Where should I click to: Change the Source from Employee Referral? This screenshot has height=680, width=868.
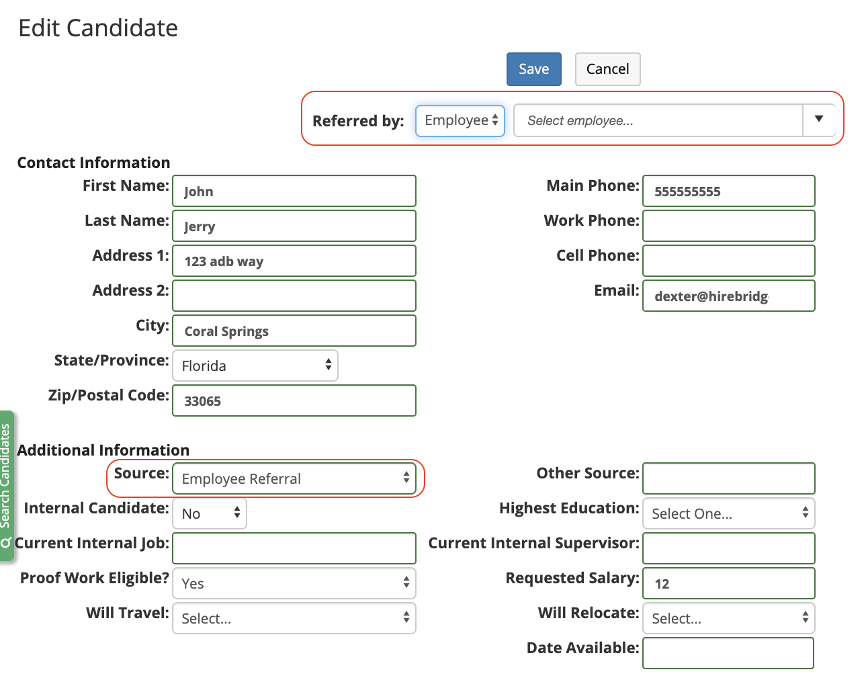pyautogui.click(x=296, y=478)
